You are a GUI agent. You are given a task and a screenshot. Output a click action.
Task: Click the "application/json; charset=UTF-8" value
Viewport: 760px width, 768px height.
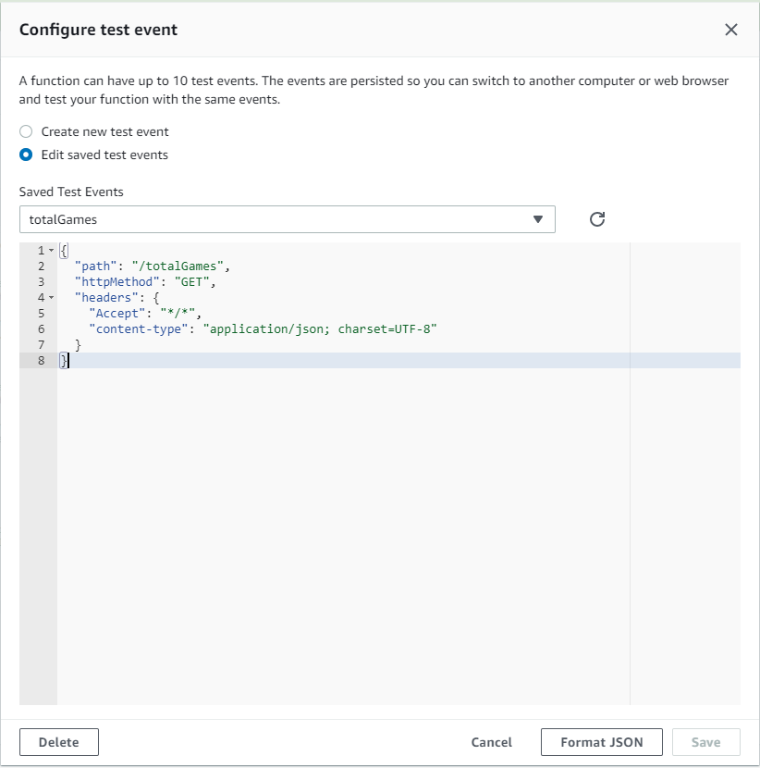point(320,328)
